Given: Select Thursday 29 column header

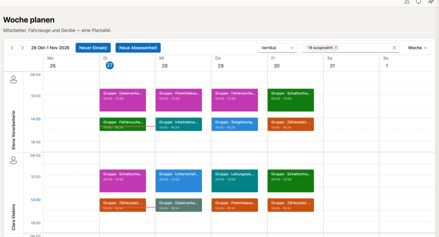Looking at the screenshot, I should pyautogui.click(x=239, y=63).
